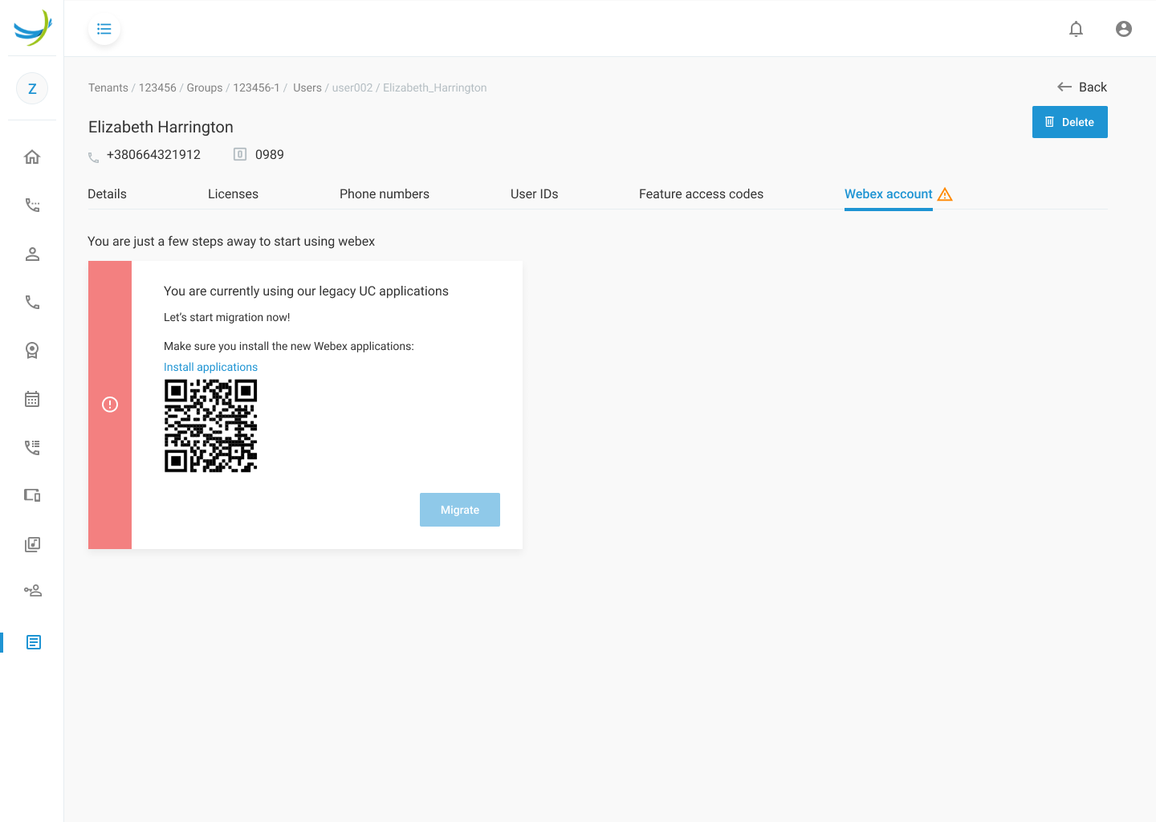This screenshot has width=1156, height=822.
Task: Switch to the Details tab
Action: click(108, 194)
